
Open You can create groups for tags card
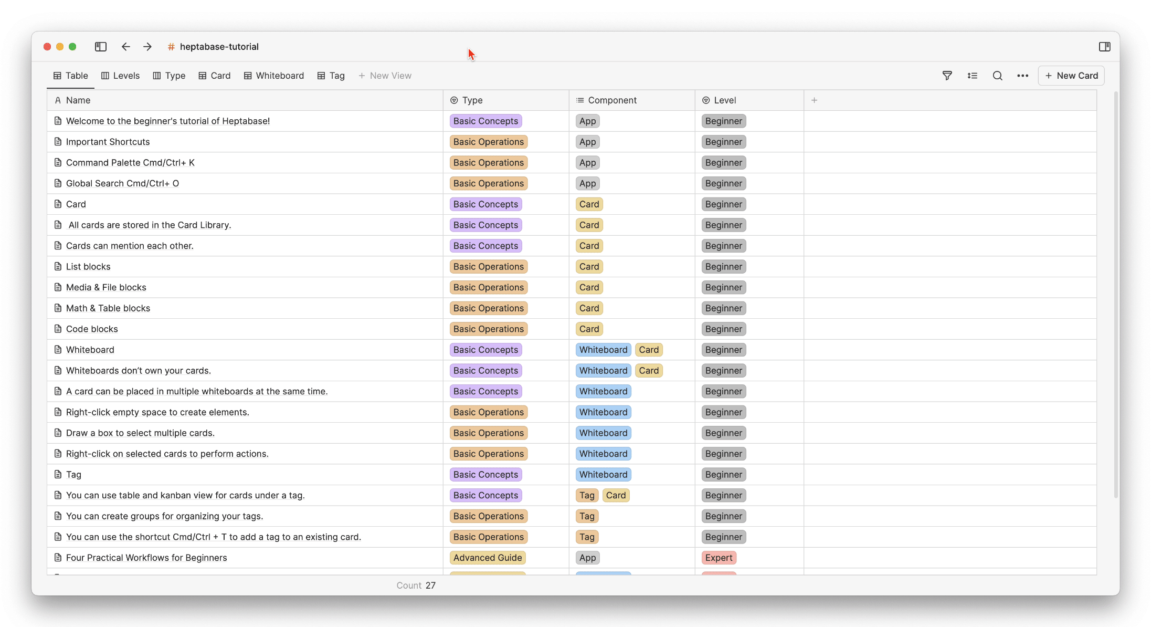click(164, 516)
